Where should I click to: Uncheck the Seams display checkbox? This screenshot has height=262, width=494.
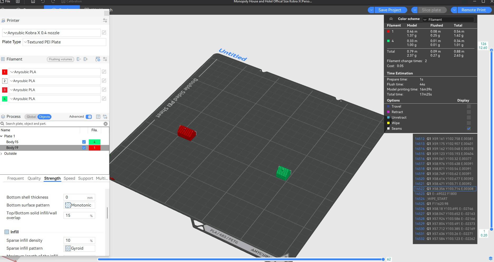click(x=469, y=128)
